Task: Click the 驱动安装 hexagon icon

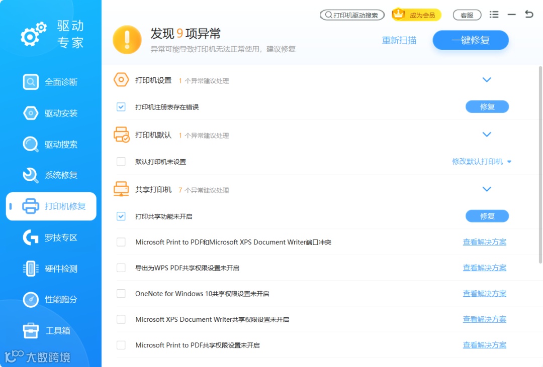Action: [31, 113]
